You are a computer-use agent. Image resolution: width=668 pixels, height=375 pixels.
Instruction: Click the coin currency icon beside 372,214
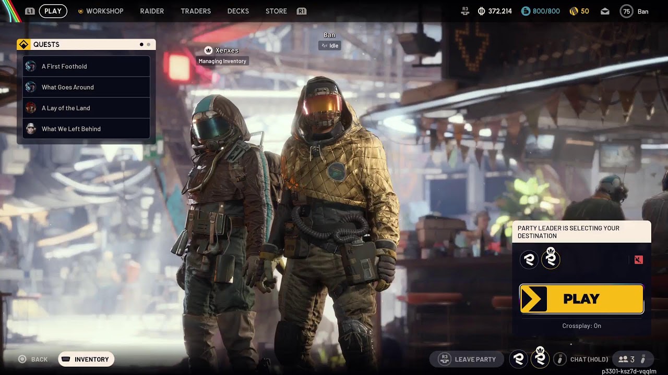[x=481, y=11]
